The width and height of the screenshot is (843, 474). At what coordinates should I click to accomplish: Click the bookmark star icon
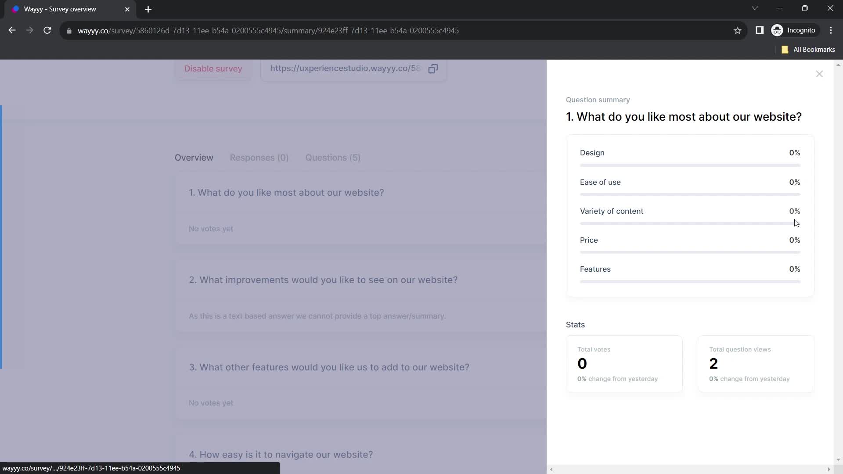[x=737, y=30]
